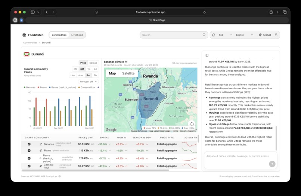Switch to Price view toggle
The image size is (301, 196).
83,63
